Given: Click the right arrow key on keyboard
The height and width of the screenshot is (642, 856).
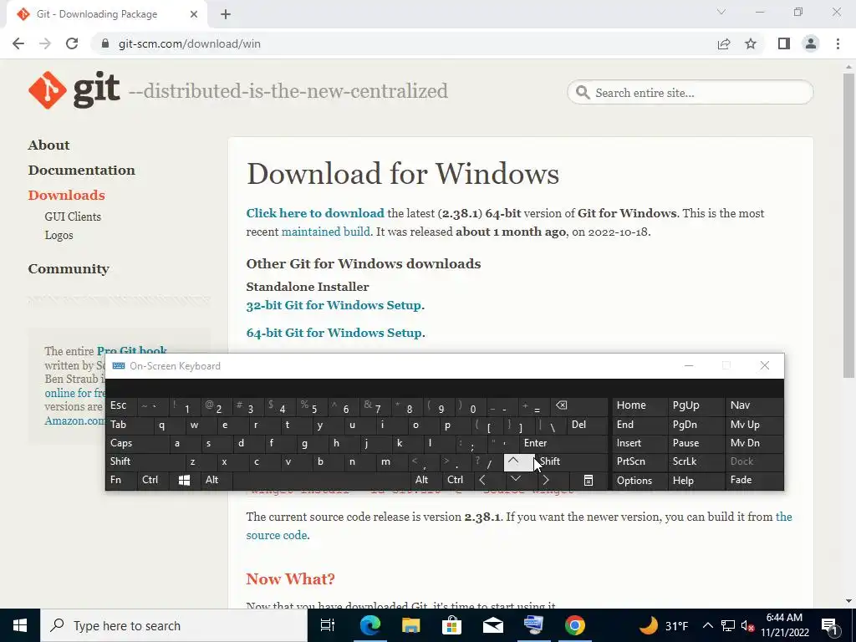Looking at the screenshot, I should coord(546,480).
